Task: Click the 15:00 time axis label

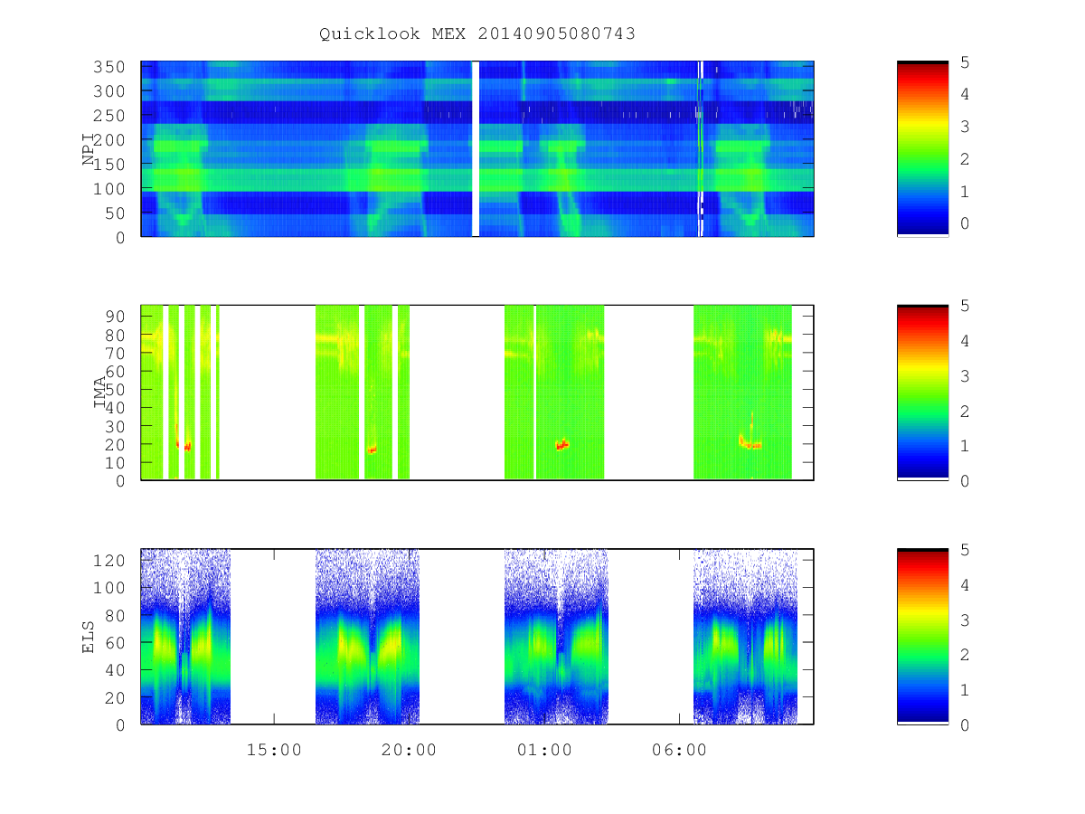Action: pyautogui.click(x=274, y=750)
